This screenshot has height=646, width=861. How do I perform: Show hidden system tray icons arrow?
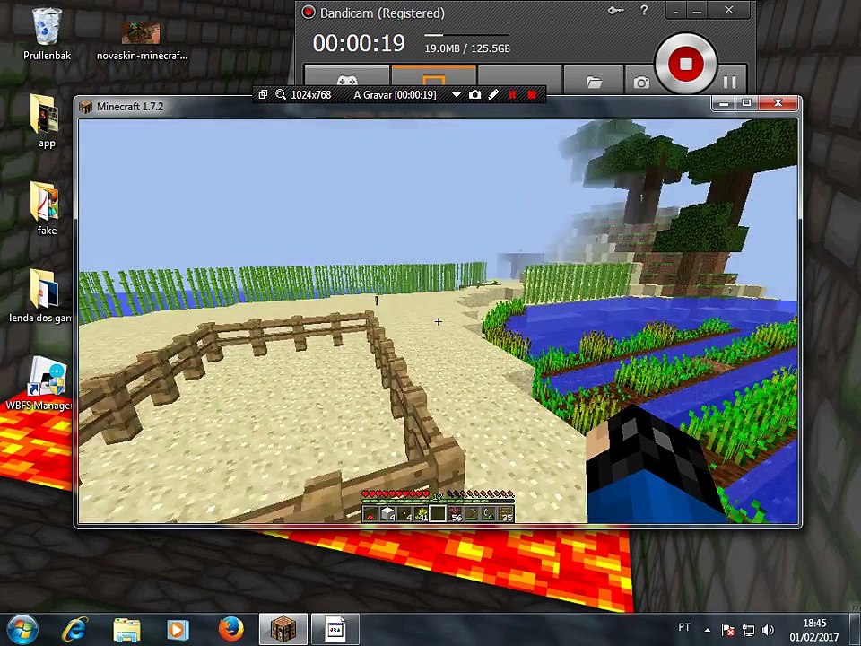[708, 630]
